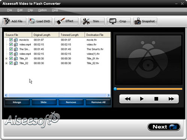Fast forward the preview video
Image resolution: width=187 pixels, height=140 pixels.
(x=171, y=99)
